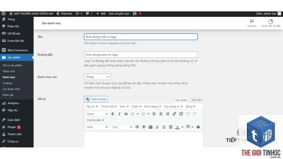Remove link with unlink icon

(181, 114)
